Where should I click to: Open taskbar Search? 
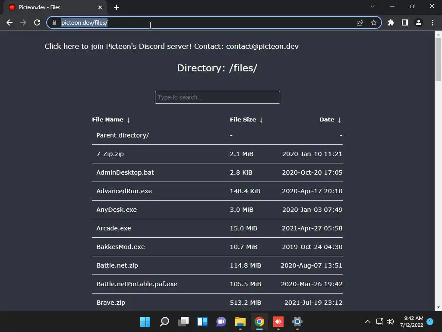[164, 322]
